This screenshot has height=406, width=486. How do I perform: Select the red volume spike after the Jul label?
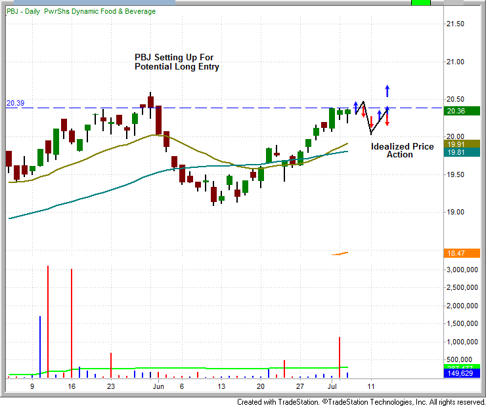coord(340,357)
